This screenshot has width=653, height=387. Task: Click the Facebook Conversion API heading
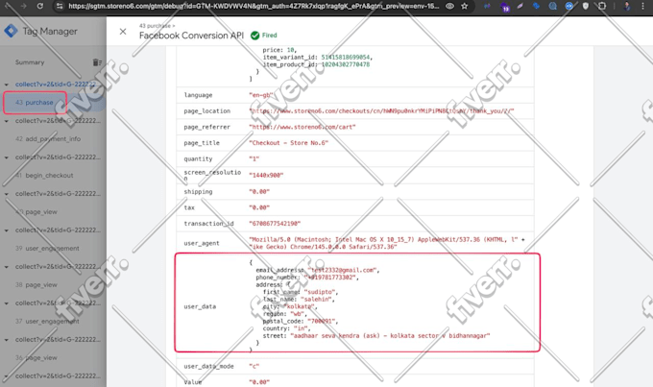[191, 36]
